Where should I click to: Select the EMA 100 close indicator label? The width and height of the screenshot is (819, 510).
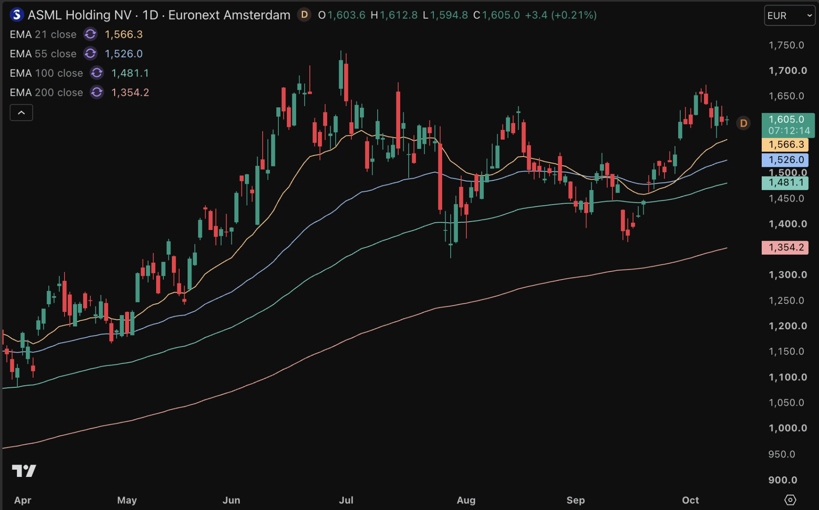(46, 73)
